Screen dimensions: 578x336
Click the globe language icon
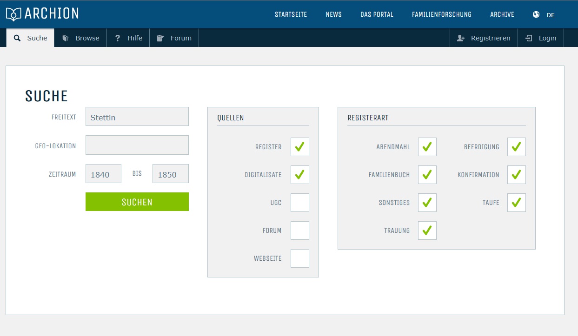[536, 14]
